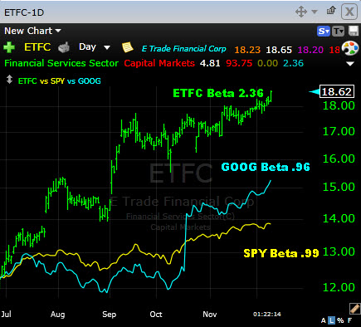Click the 18.62 current price marker
This screenshot has width=361, height=327.
[337, 91]
